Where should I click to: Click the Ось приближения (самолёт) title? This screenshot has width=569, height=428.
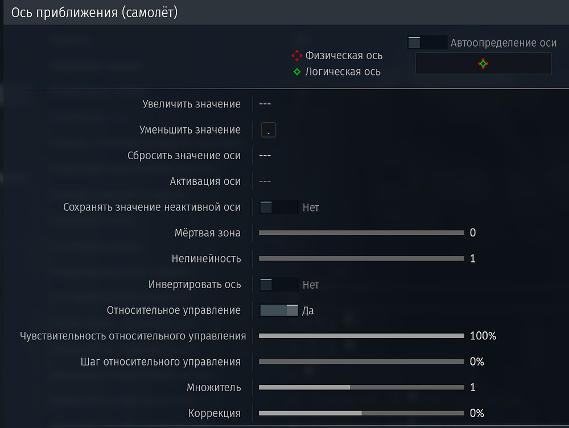coord(94,13)
